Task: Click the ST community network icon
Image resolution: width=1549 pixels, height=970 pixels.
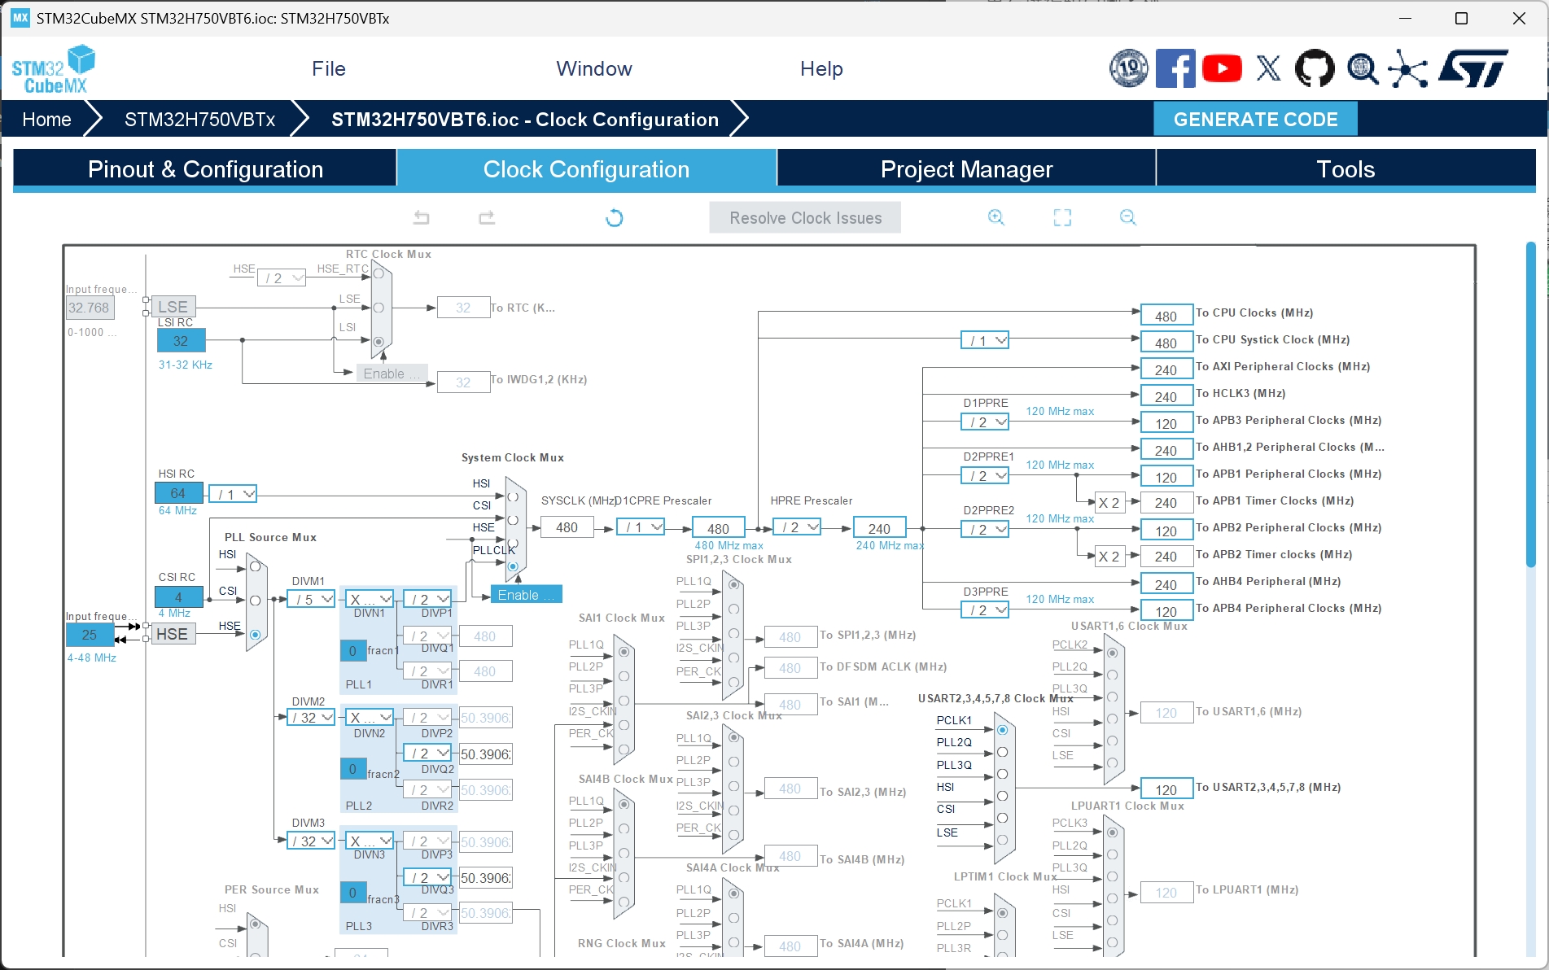Action: [1408, 68]
